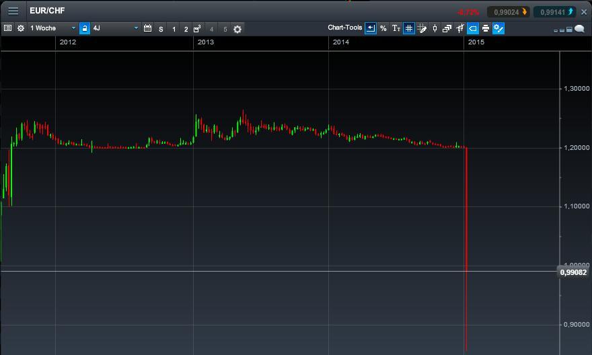Select layout preset 5
Screen dimensions: 592x355
click(225, 29)
